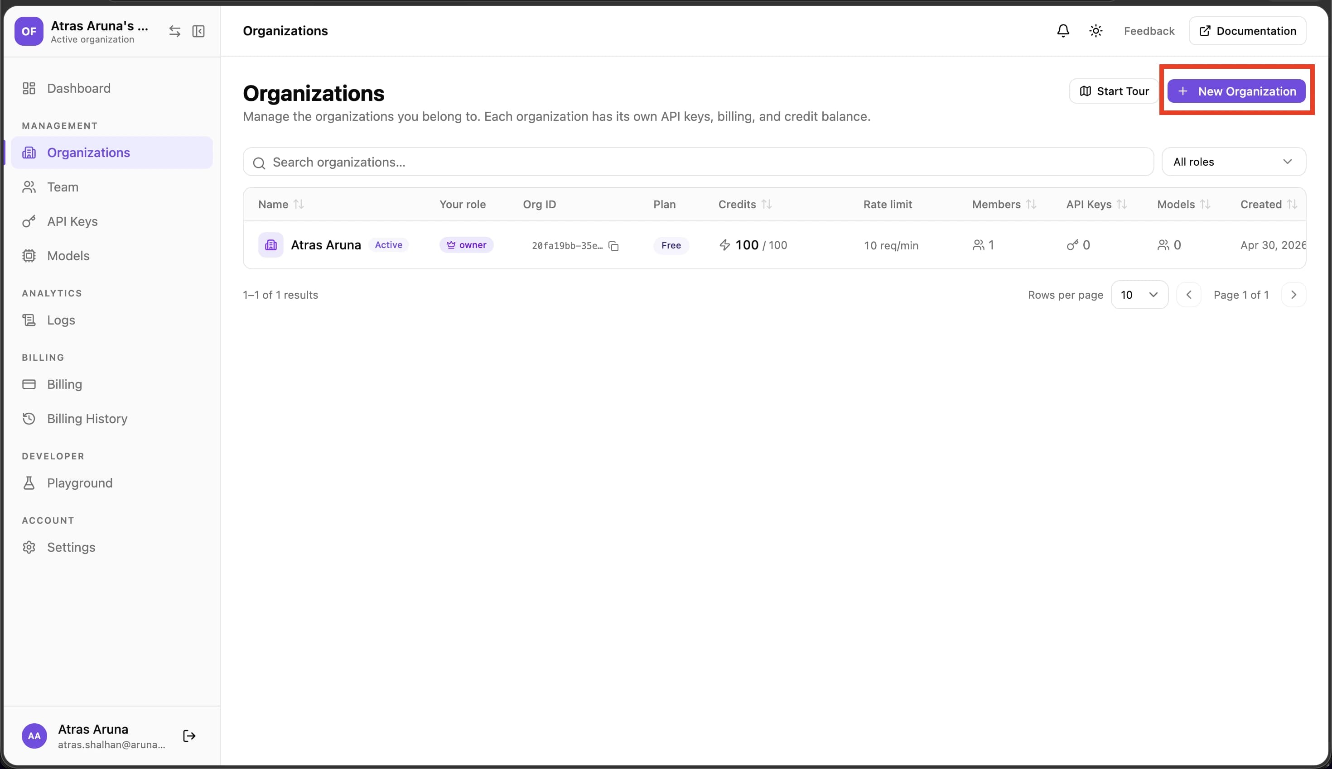Viewport: 1332px width, 769px height.
Task: Open Billing in sidebar
Action: (x=111, y=384)
